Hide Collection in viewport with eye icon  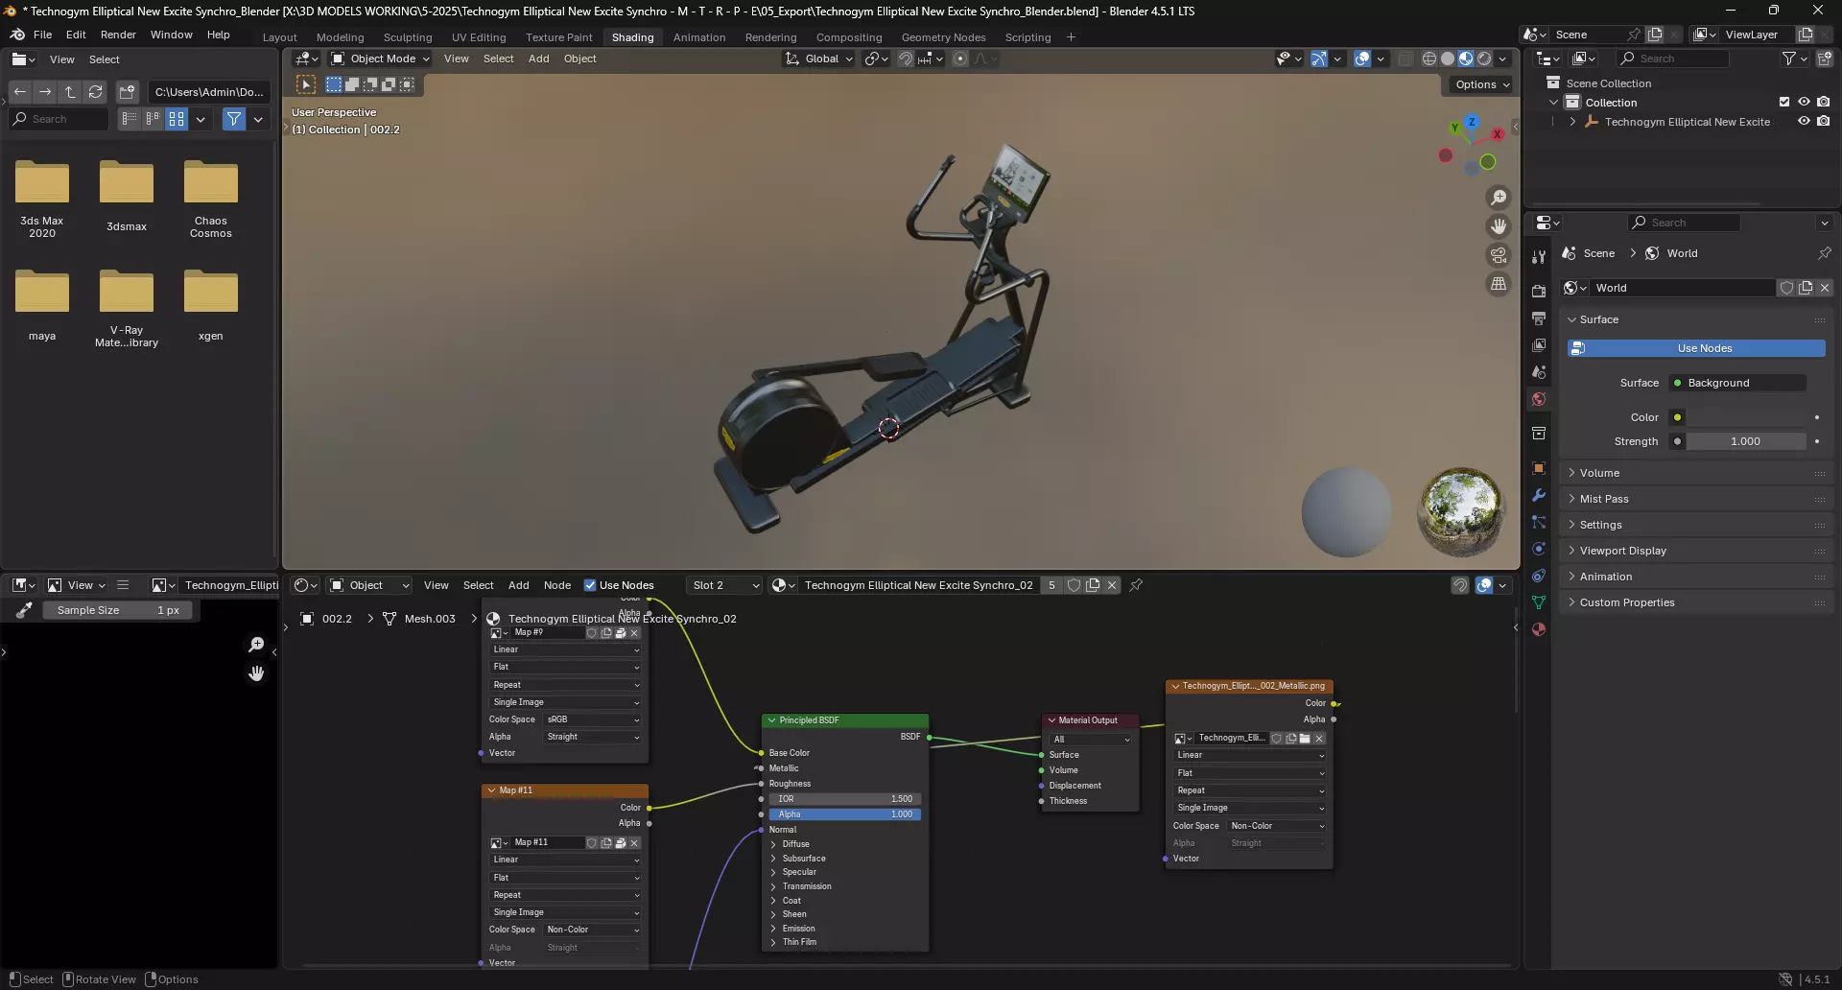(x=1804, y=103)
